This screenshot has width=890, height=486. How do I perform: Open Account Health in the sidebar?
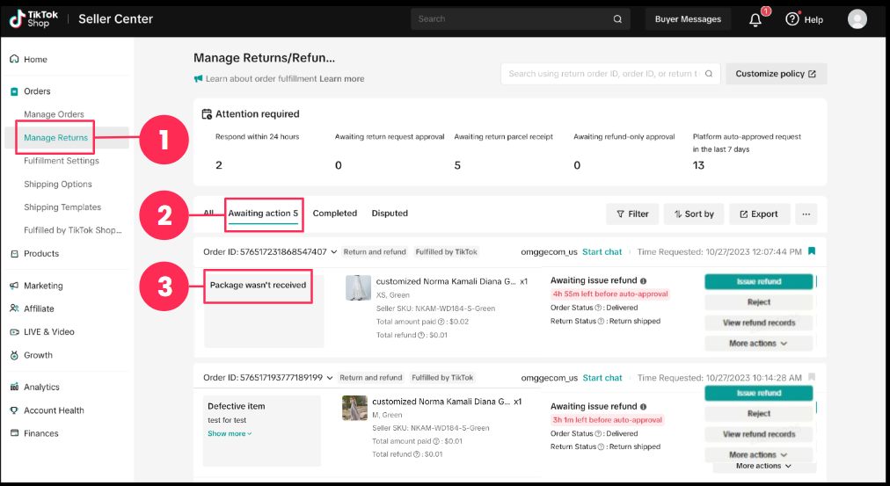54,410
